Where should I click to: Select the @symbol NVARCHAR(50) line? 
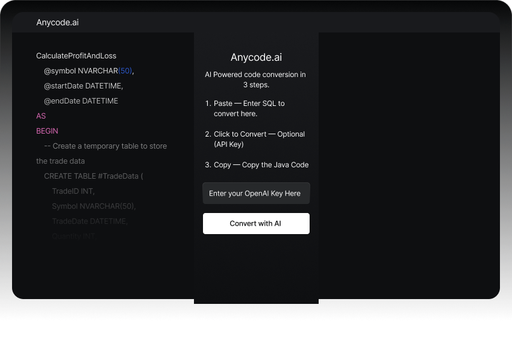[89, 71]
